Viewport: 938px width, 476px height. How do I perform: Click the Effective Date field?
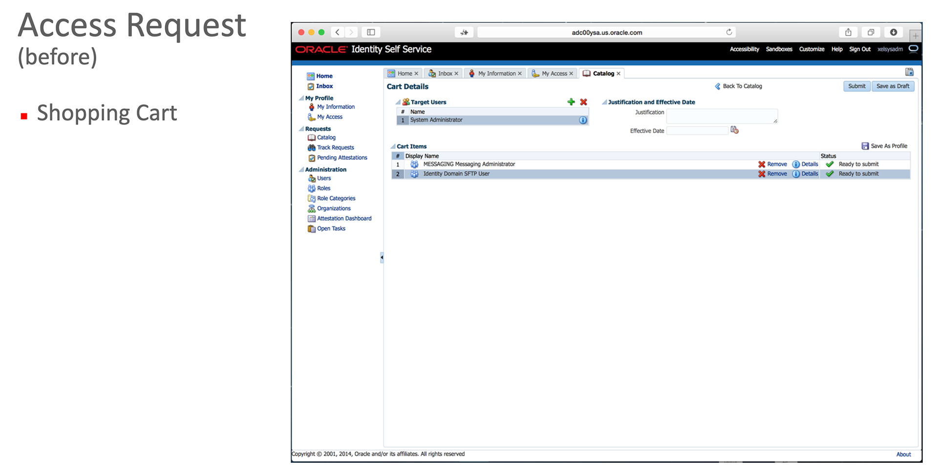pyautogui.click(x=698, y=131)
